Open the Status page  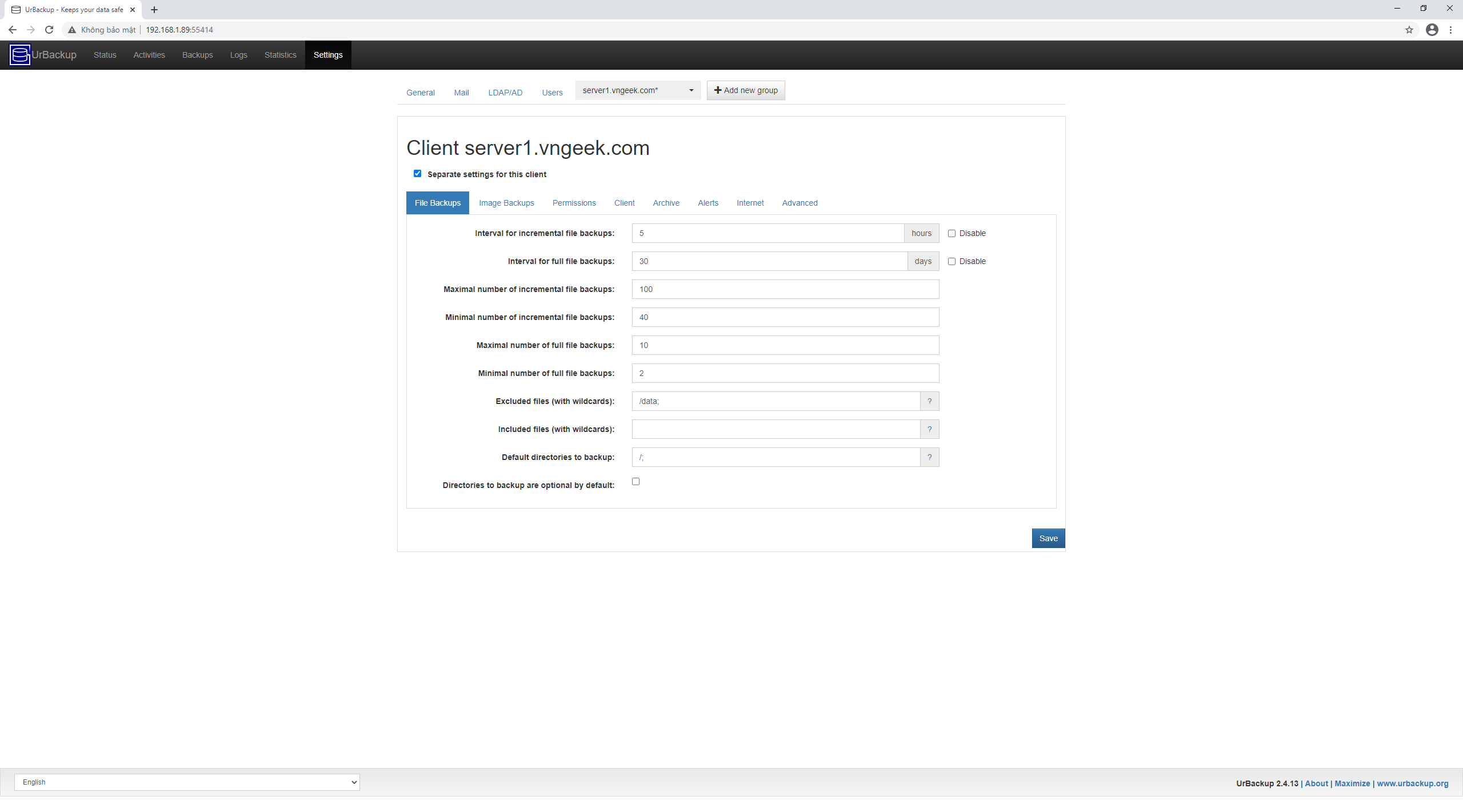coord(105,55)
